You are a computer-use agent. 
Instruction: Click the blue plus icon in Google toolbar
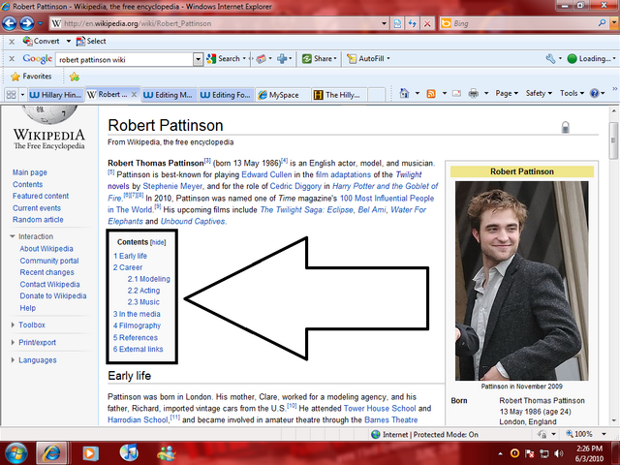click(x=282, y=59)
